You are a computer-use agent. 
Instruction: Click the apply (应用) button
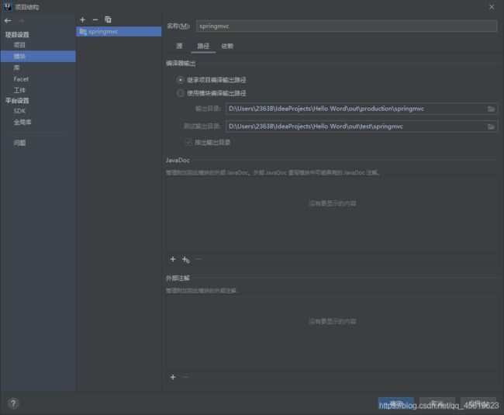click(478, 403)
